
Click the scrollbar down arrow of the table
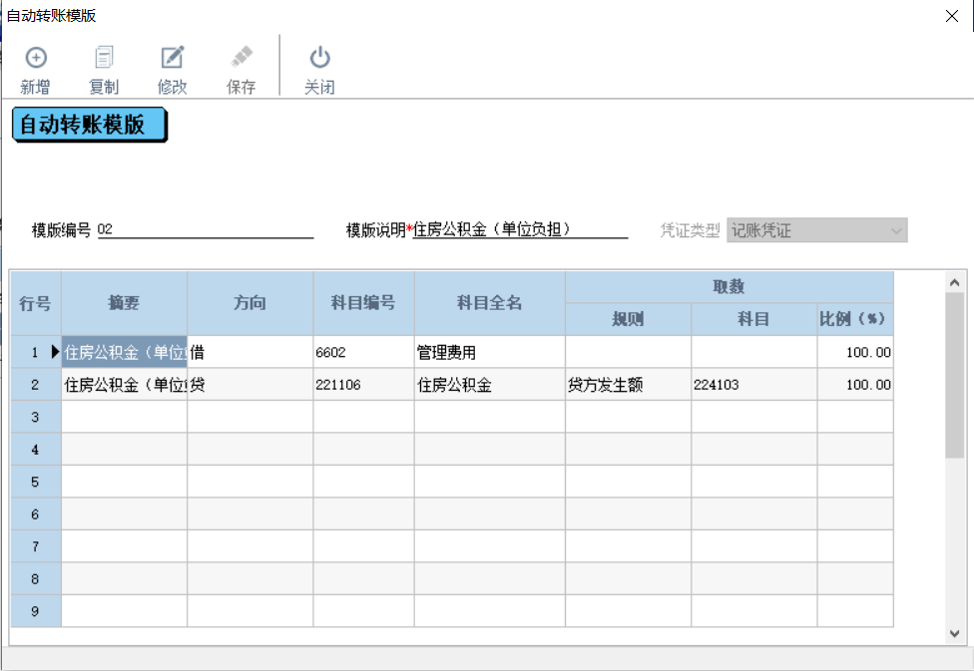pyautogui.click(x=955, y=634)
